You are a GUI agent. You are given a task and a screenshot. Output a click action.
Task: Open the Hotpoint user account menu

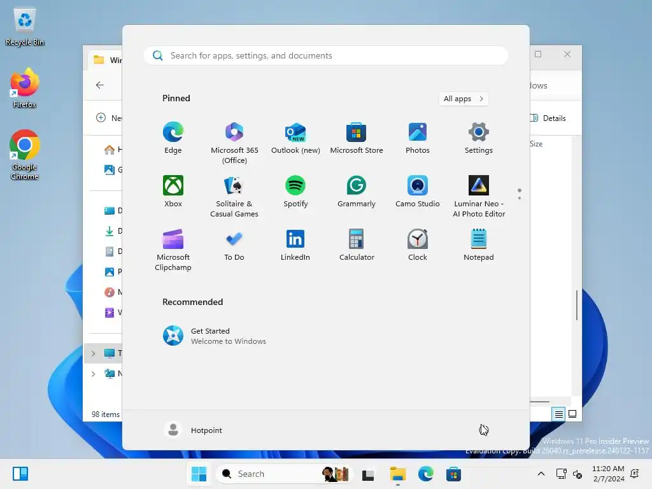(x=194, y=430)
